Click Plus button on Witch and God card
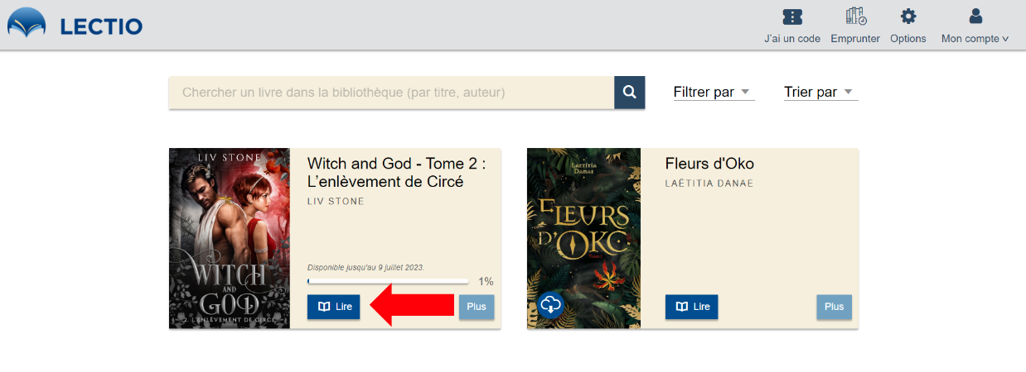 point(477,307)
